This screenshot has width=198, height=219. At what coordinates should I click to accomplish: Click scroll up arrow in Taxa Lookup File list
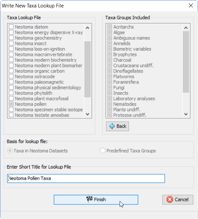pos(87,28)
